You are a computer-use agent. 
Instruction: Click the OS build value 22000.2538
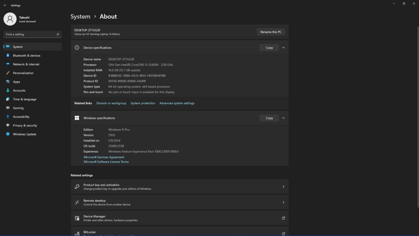tap(116, 146)
